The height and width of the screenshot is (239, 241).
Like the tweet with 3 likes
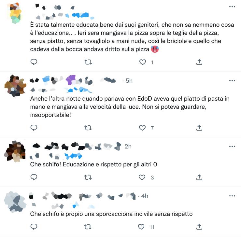(x=142, y=177)
